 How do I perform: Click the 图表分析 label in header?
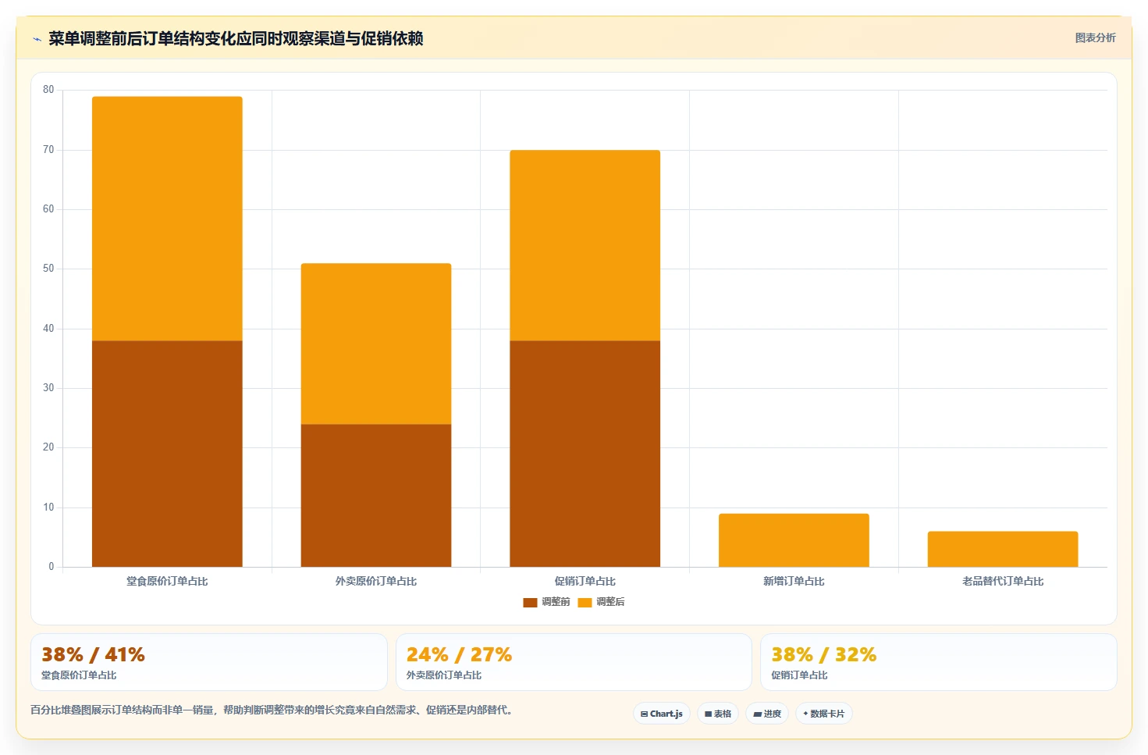pyautogui.click(x=1095, y=37)
